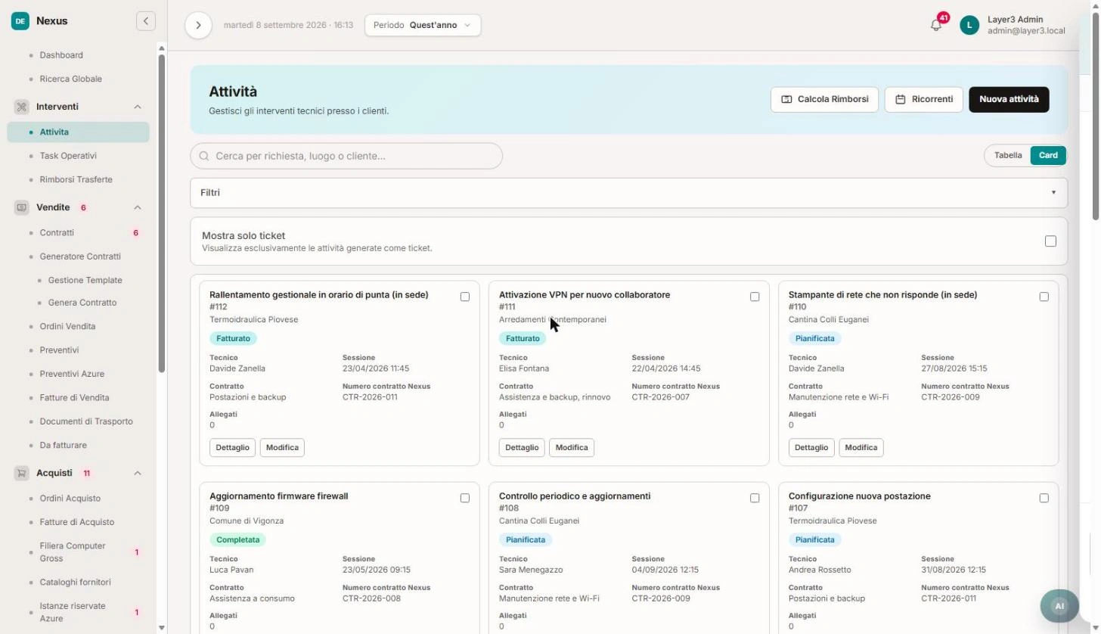Open Ricerca Globale in sidebar
1101x634 pixels.
pyautogui.click(x=70, y=79)
